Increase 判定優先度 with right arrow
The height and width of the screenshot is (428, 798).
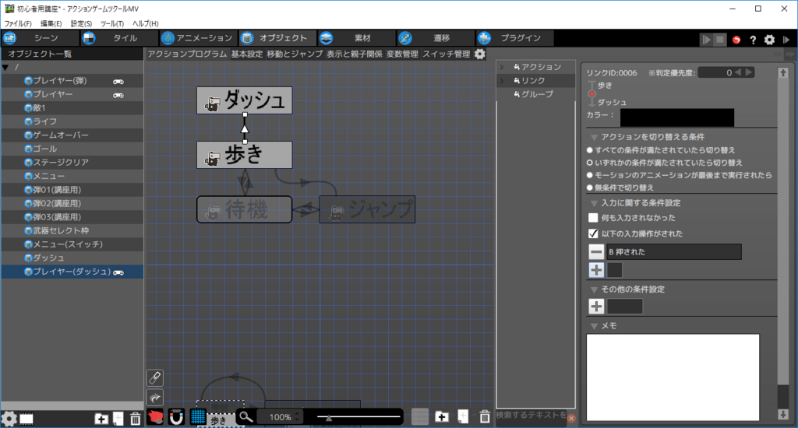[749, 72]
